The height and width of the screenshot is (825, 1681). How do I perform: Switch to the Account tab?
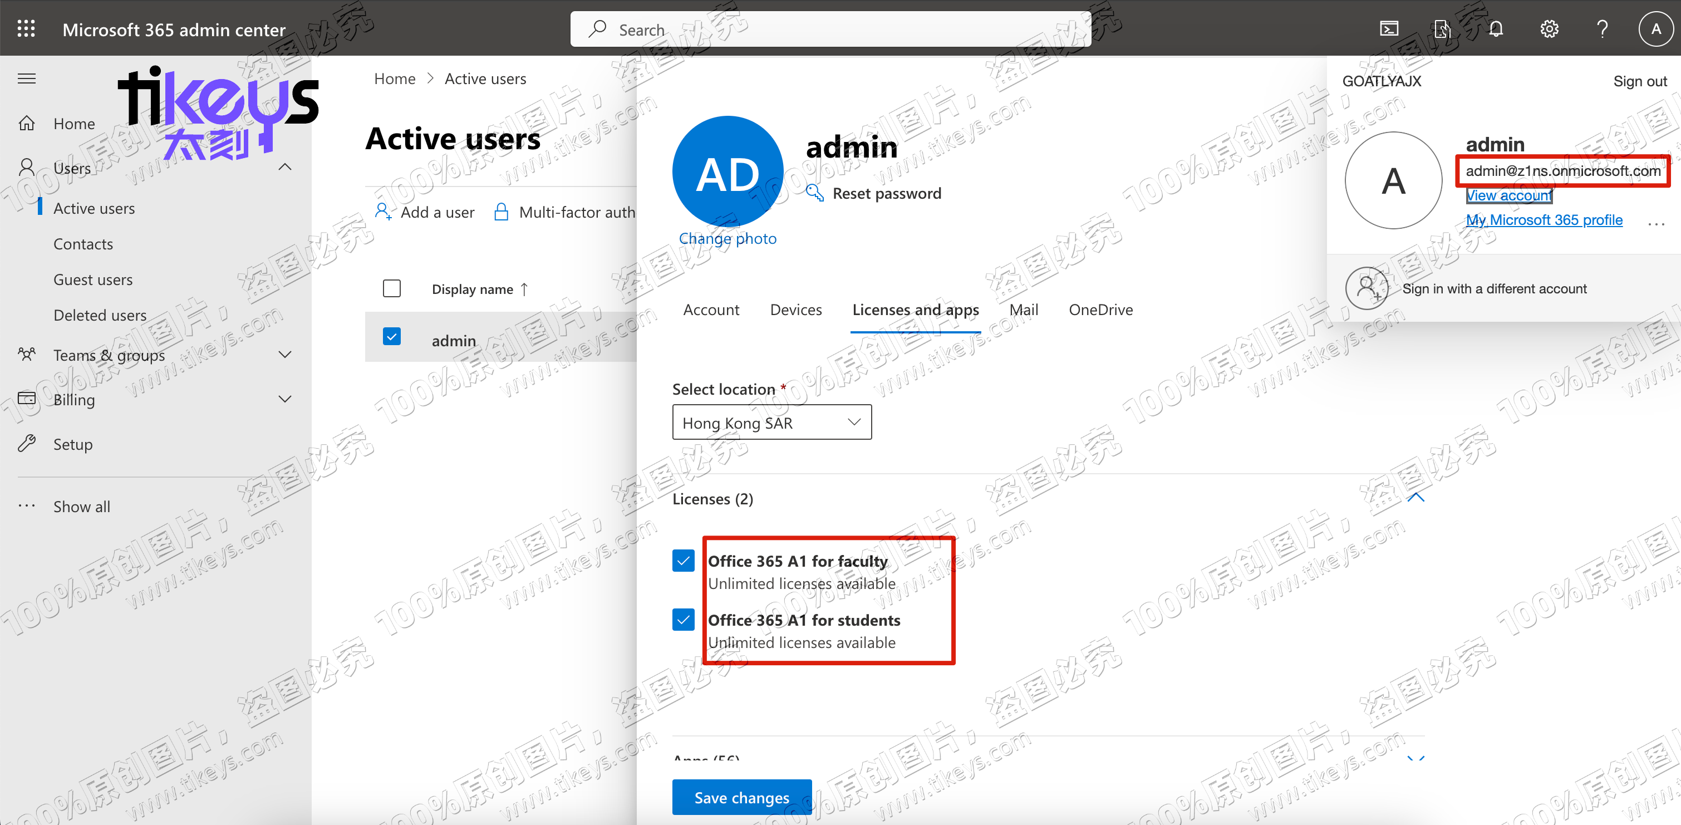711,310
